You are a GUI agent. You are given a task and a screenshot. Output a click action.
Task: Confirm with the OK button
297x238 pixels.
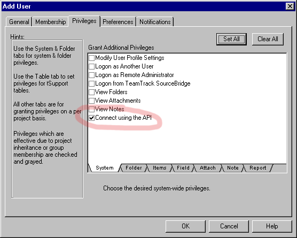(x=186, y=226)
